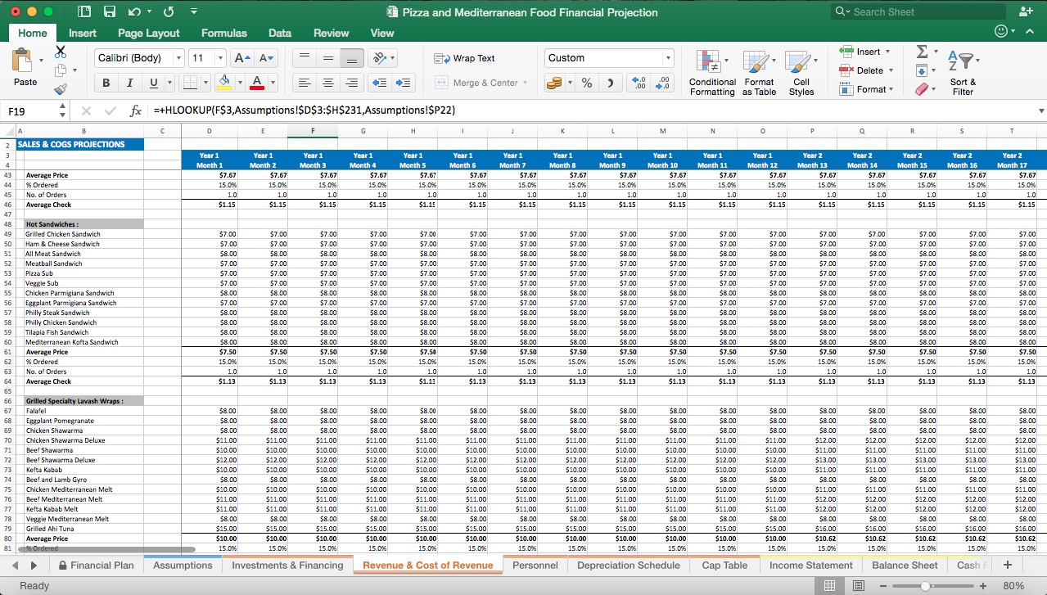This screenshot has width=1047, height=595.
Task: Click Increase Indent icon
Action: (x=404, y=83)
